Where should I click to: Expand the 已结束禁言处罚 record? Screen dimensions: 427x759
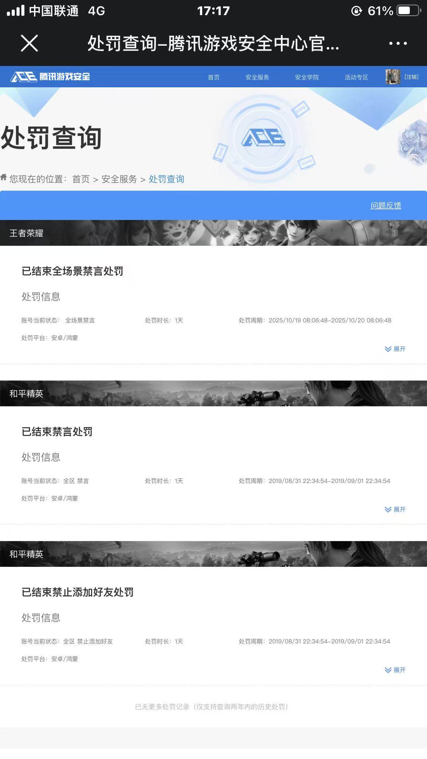coord(395,509)
